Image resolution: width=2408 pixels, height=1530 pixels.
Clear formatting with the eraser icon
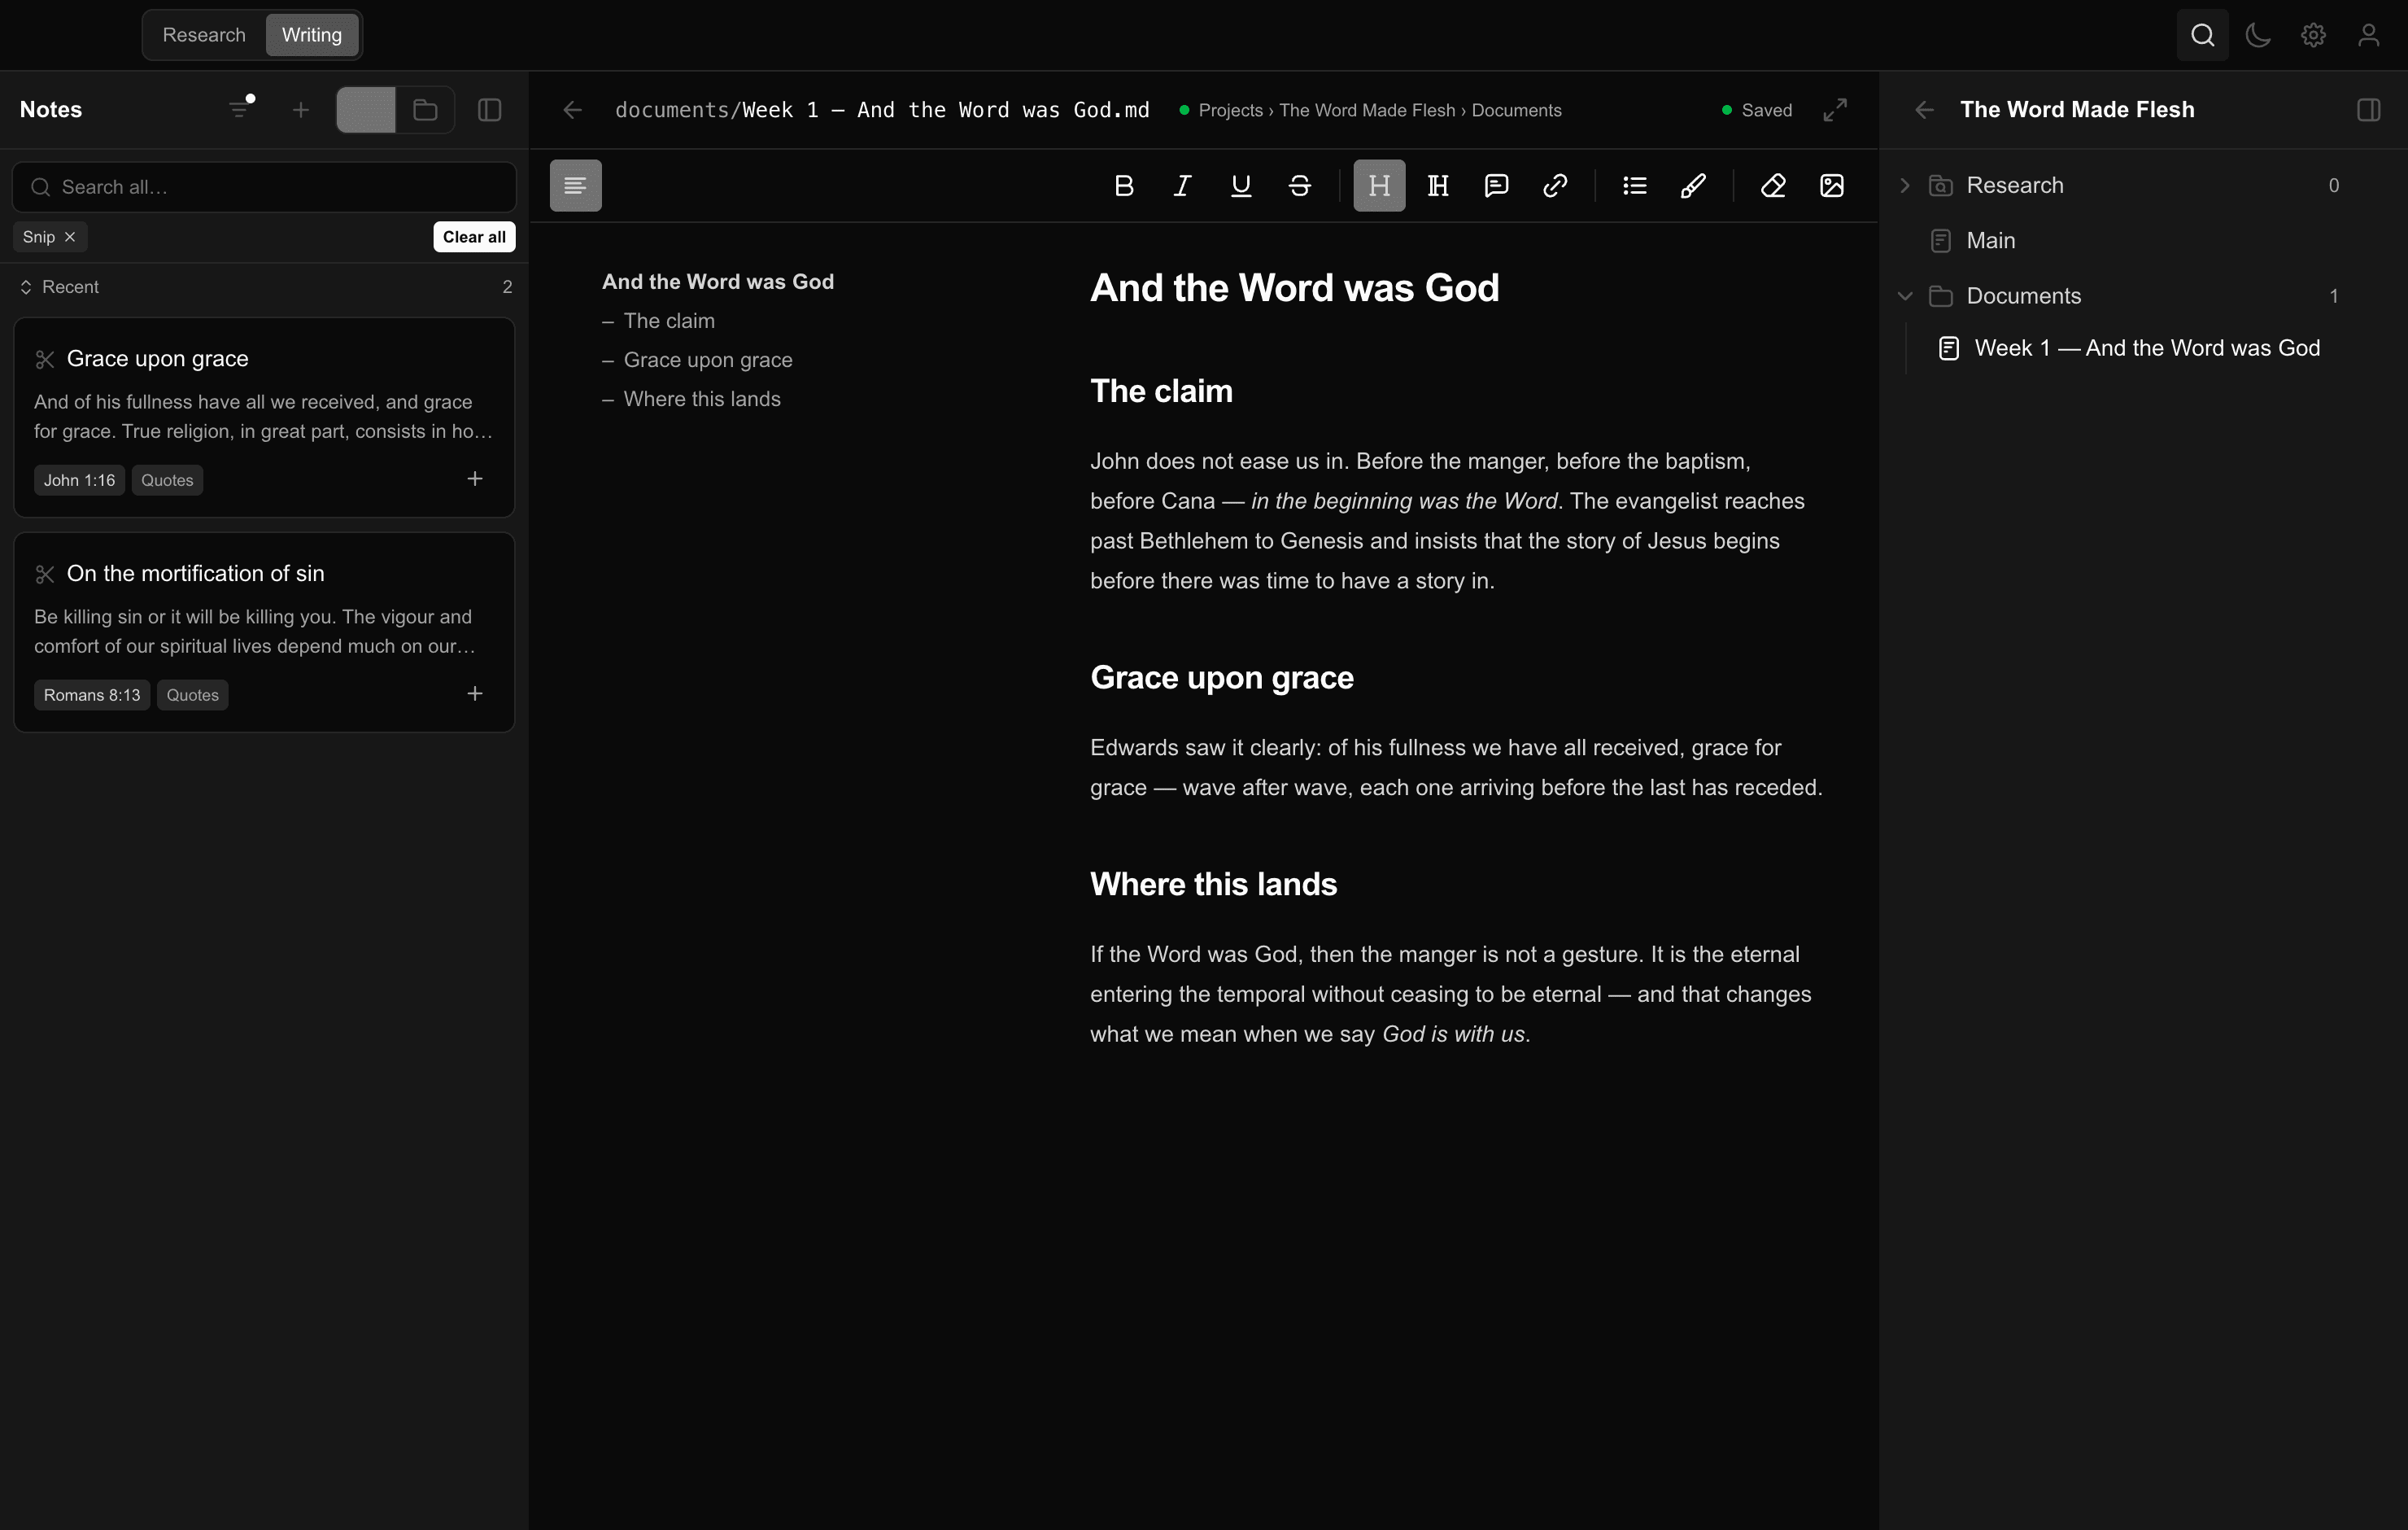point(1773,185)
